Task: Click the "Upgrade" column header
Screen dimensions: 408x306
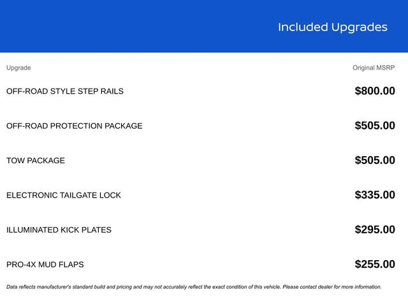Action: 18,68
